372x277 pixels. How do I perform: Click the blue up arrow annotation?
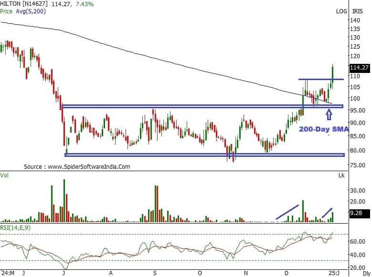click(329, 114)
